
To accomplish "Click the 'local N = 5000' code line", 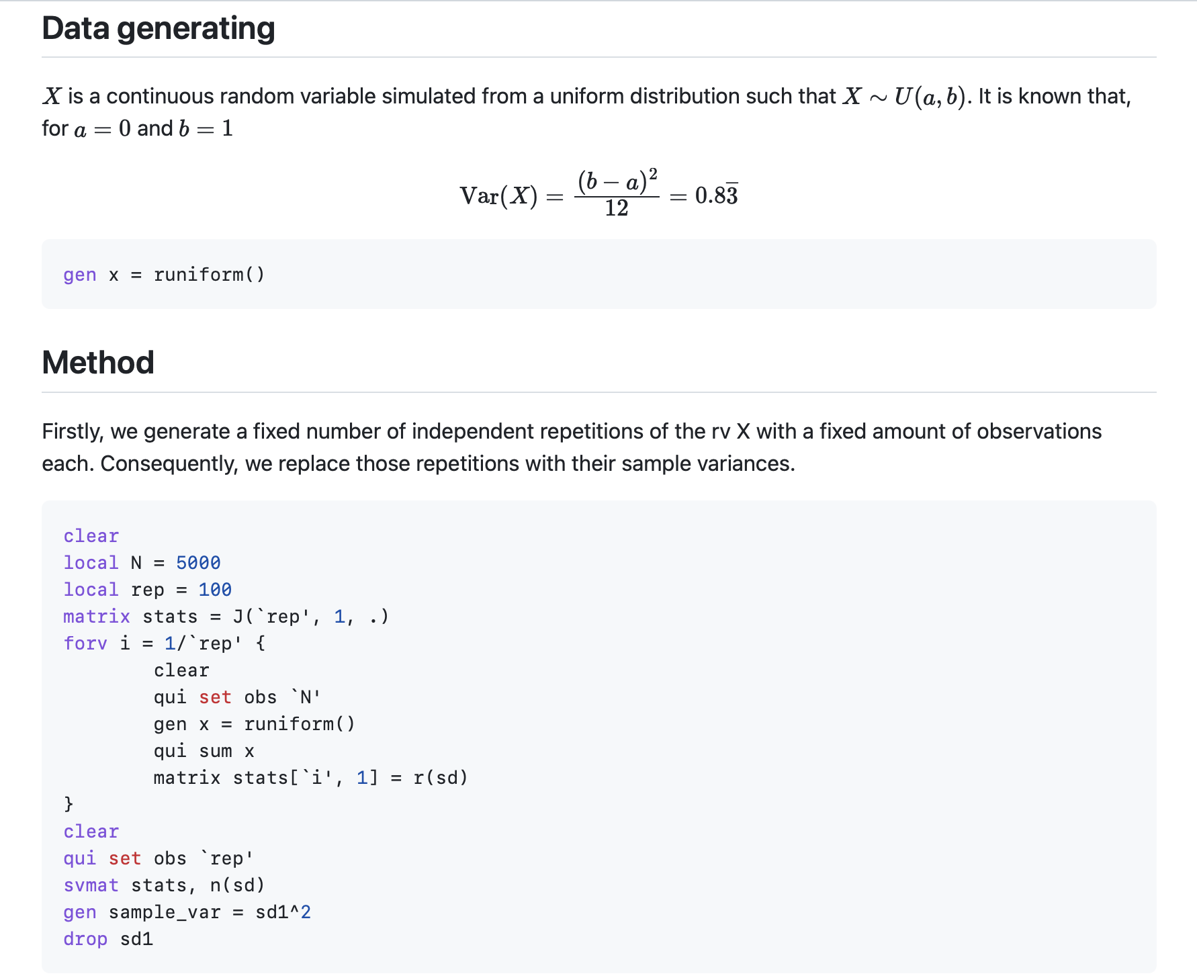I will point(142,563).
